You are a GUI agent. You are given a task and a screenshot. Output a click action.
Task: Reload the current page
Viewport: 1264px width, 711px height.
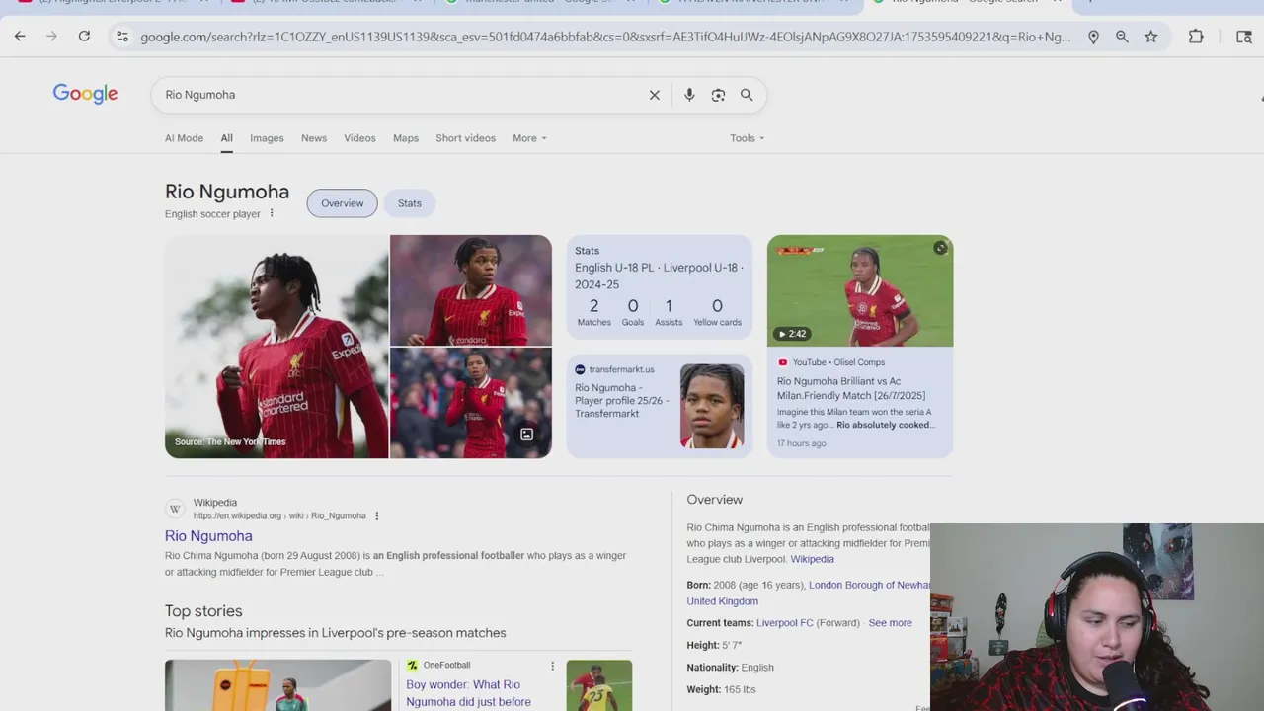point(84,37)
